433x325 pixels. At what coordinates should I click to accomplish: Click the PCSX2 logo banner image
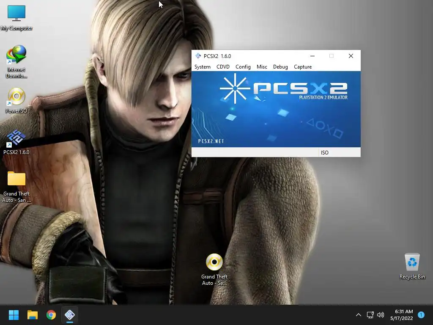[276, 109]
